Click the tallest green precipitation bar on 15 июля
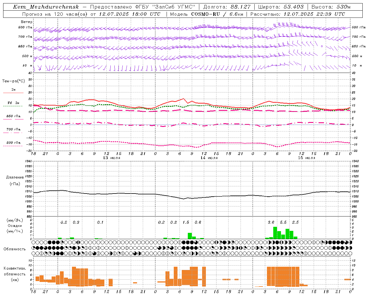This screenshot has height=294, width=367. coord(275,233)
